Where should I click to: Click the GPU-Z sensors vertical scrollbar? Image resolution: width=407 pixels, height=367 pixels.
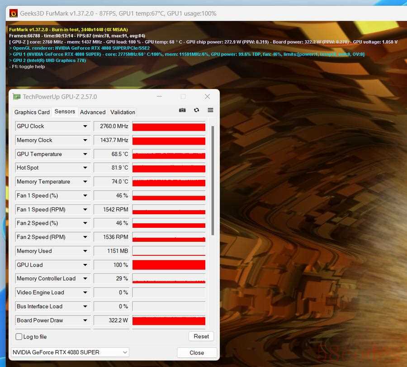213,180
